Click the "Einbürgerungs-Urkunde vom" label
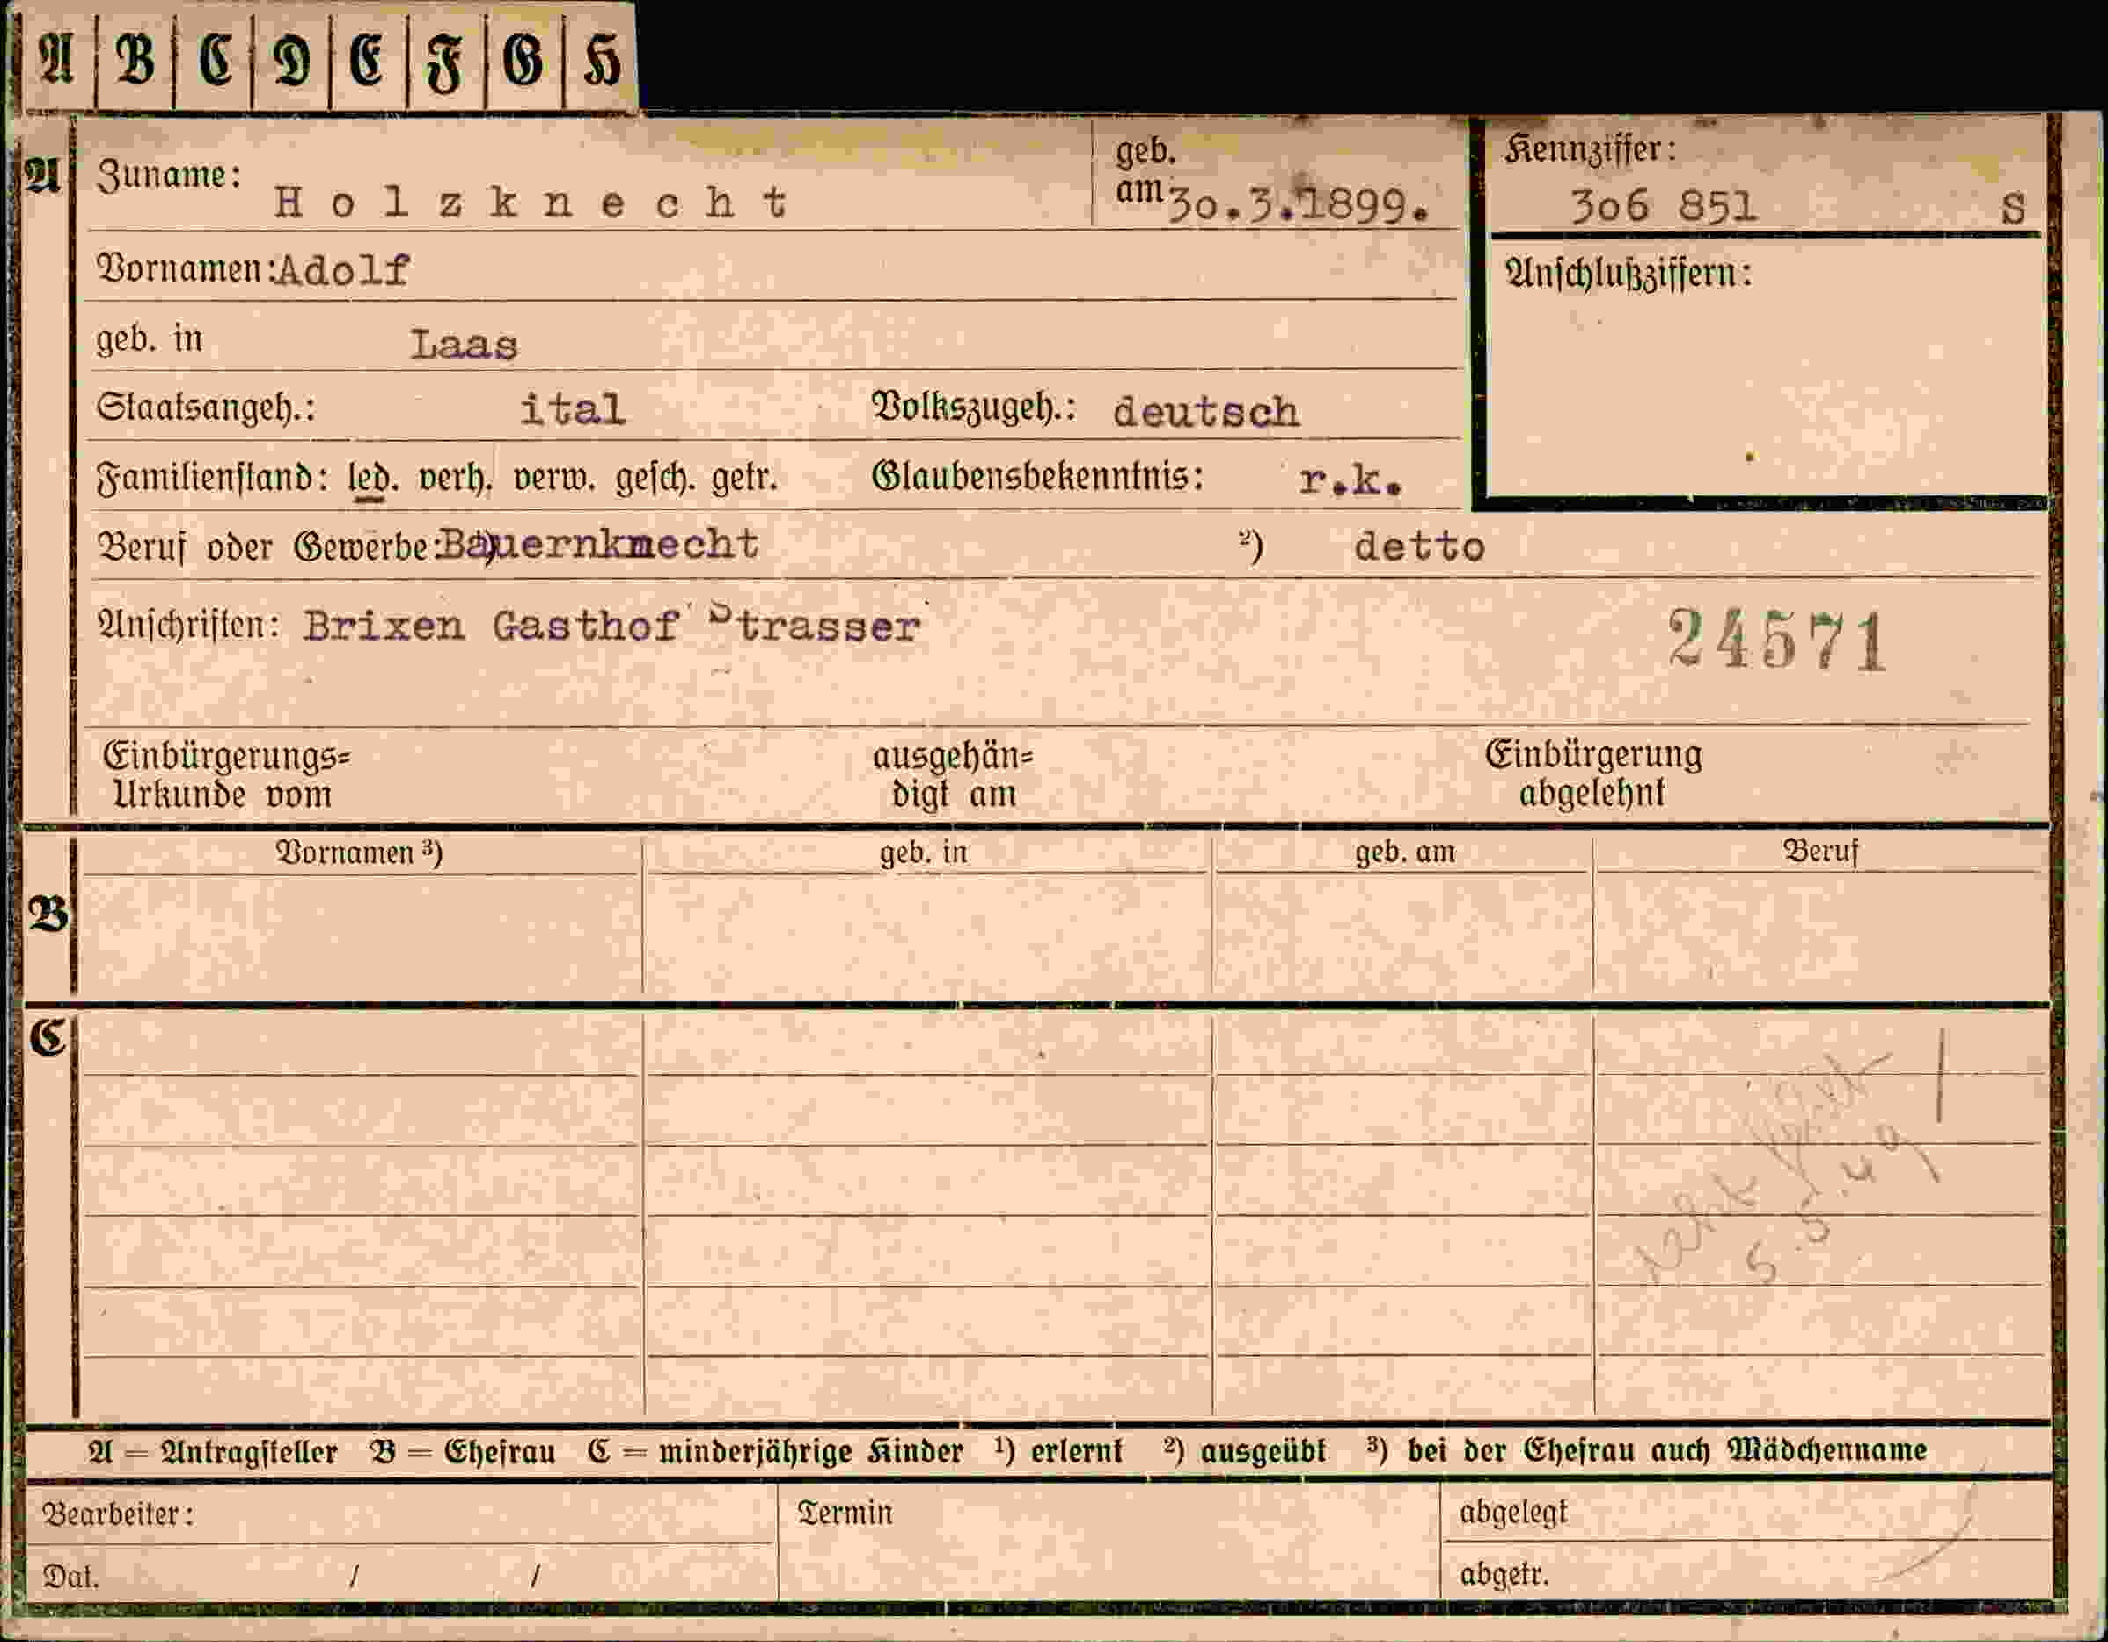 pyautogui.click(x=226, y=775)
